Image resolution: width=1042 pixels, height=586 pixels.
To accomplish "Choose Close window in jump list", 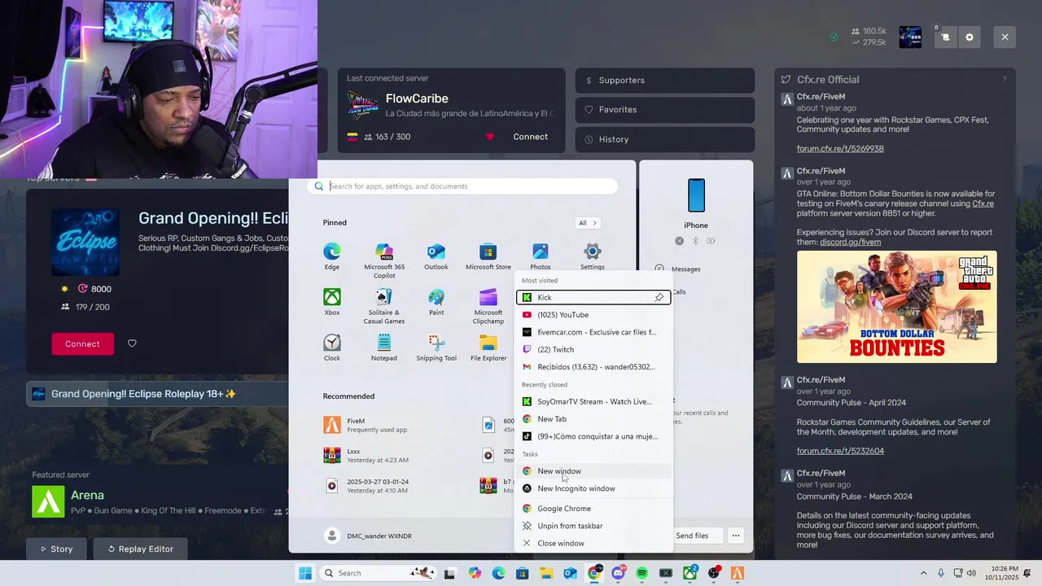I will (593, 543).
